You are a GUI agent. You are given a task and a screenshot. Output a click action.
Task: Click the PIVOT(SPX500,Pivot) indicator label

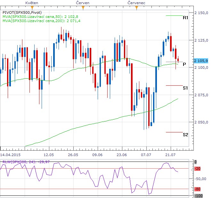click(22, 12)
